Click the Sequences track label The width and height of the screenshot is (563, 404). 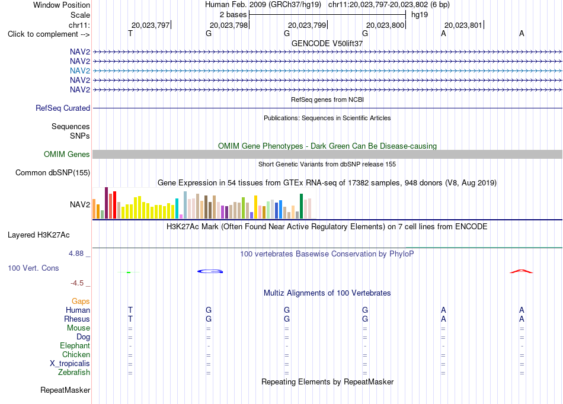pos(71,126)
